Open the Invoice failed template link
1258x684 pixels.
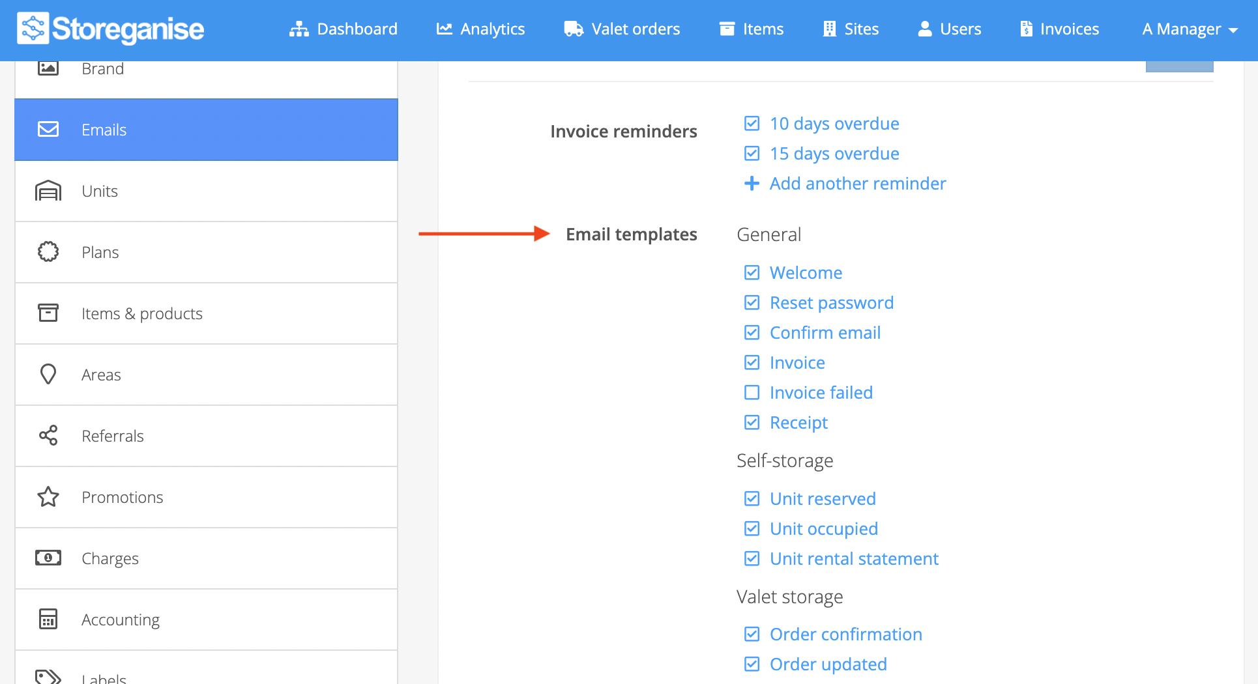(x=821, y=393)
